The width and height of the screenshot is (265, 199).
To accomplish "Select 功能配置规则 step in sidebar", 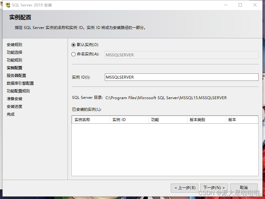I will tap(18, 91).
